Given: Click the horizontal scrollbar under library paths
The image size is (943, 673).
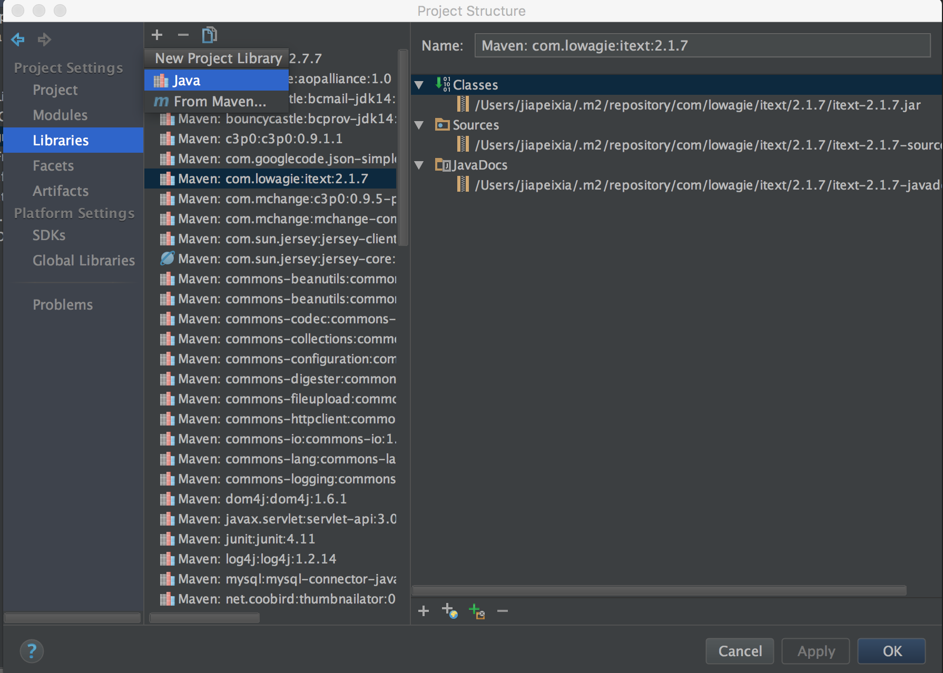Looking at the screenshot, I should click(659, 591).
